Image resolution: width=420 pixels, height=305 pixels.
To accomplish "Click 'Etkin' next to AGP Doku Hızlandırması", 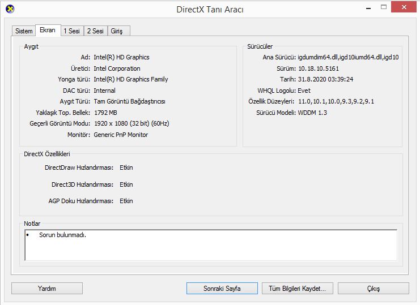I will (x=126, y=201).
